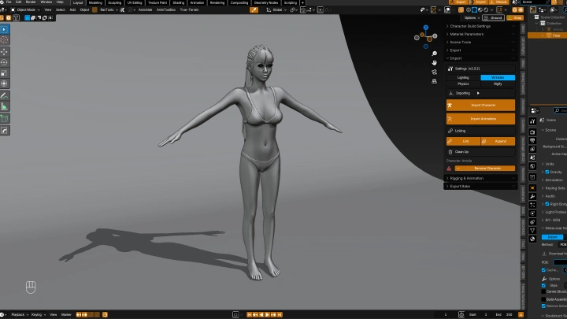This screenshot has width=567, height=319.
Task: Select the Rotate tool
Action: click(5, 62)
